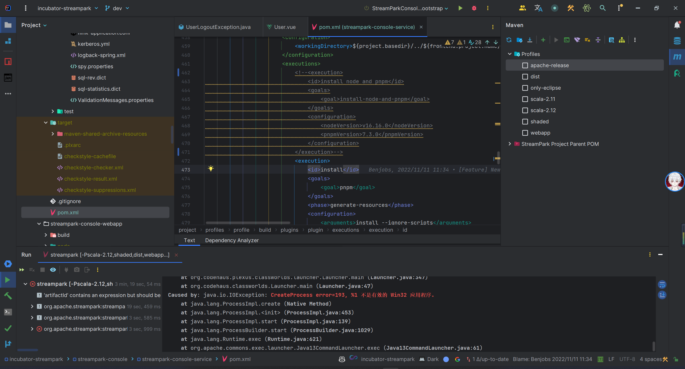Screen dimensions: 685x369
Task: Enable the apache-release profile checkbox
Action: 525,66
